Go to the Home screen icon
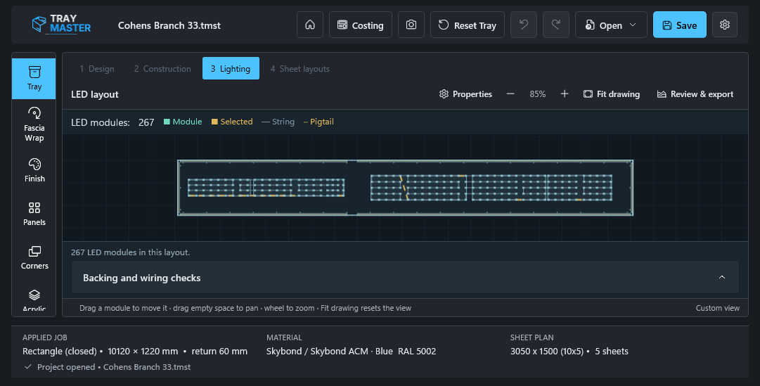760x386 pixels. (x=310, y=25)
